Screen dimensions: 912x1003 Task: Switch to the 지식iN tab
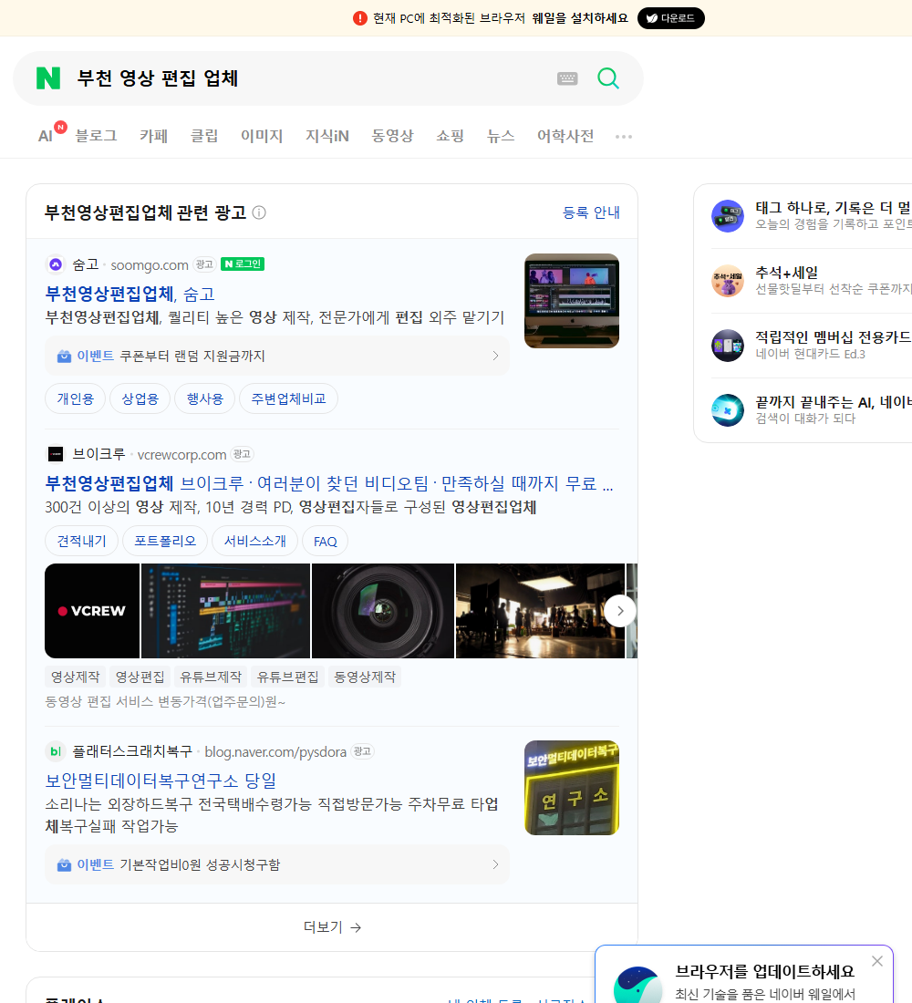(327, 136)
